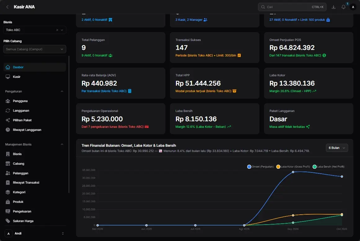360x241 pixels.
Task: Open the Produk page
Action: point(35,202)
